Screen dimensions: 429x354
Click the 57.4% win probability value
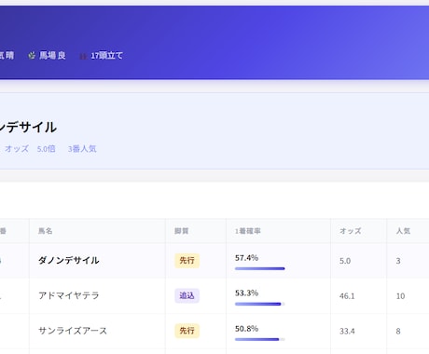point(246,258)
